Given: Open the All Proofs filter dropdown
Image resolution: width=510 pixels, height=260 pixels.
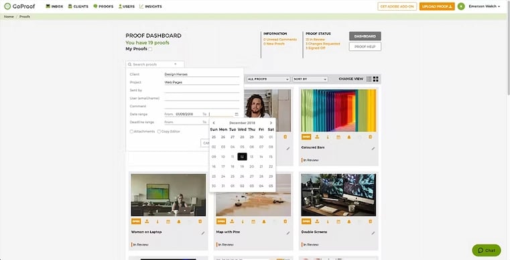Looking at the screenshot, I should tap(268, 79).
